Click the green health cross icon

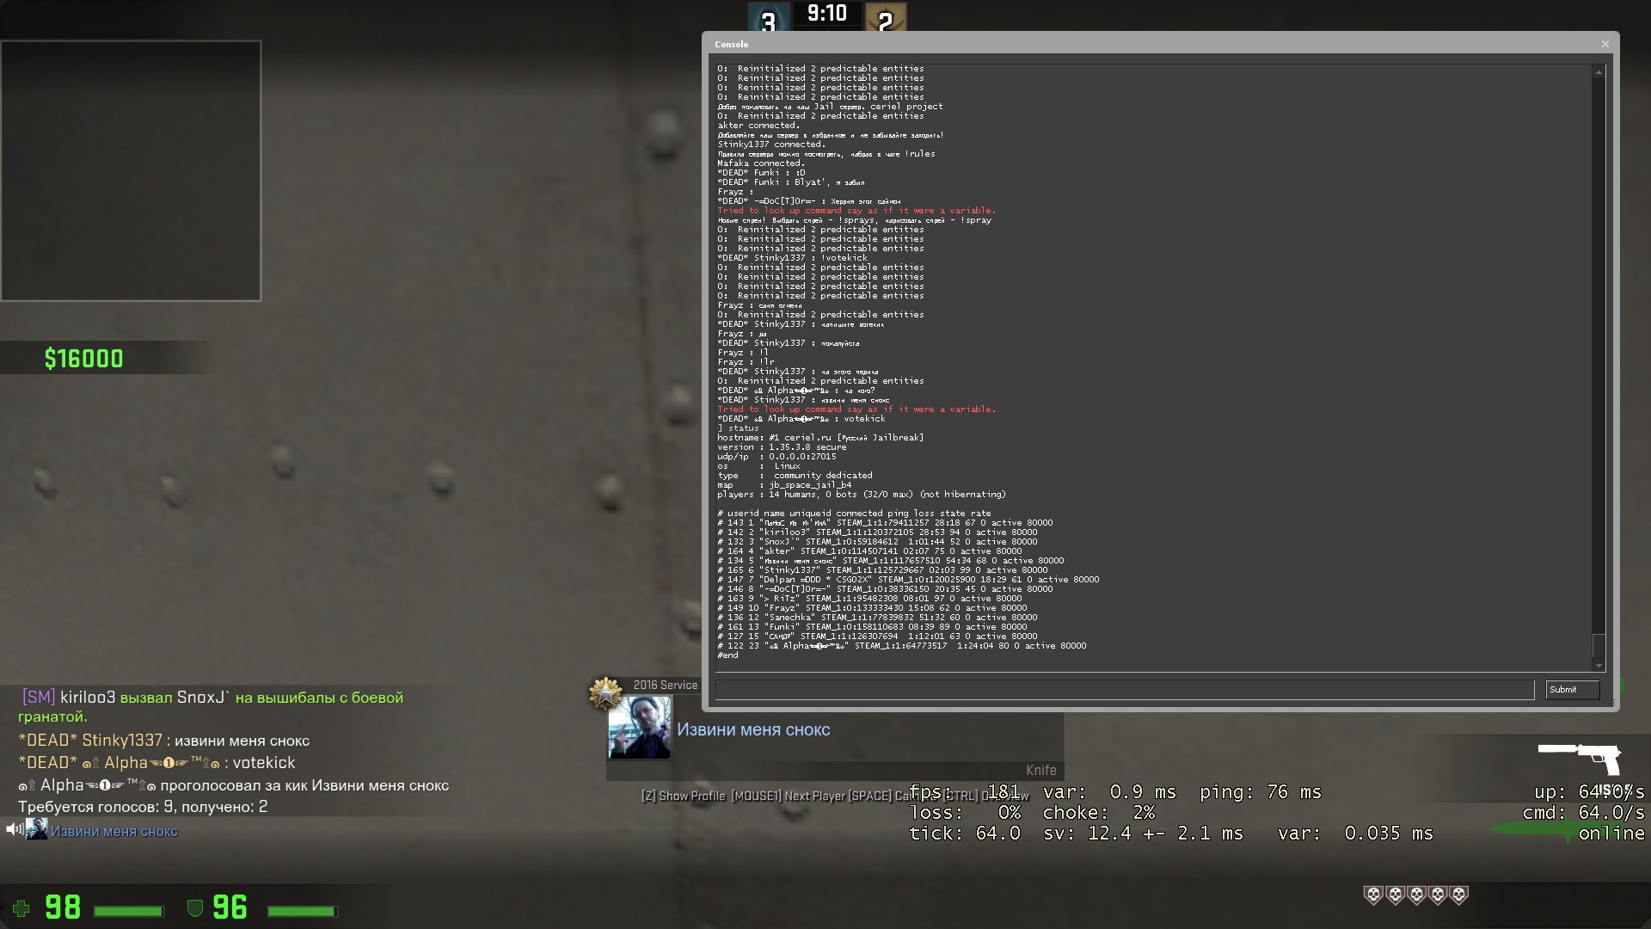pyautogui.click(x=21, y=908)
